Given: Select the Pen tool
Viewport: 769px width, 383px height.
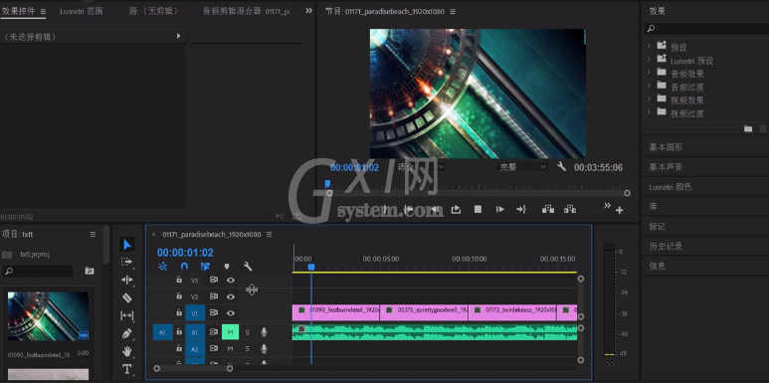Looking at the screenshot, I should tap(127, 333).
